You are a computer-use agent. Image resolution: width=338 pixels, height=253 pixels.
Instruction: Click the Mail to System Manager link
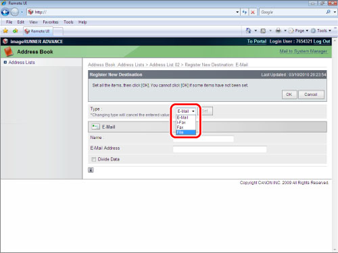coord(304,51)
